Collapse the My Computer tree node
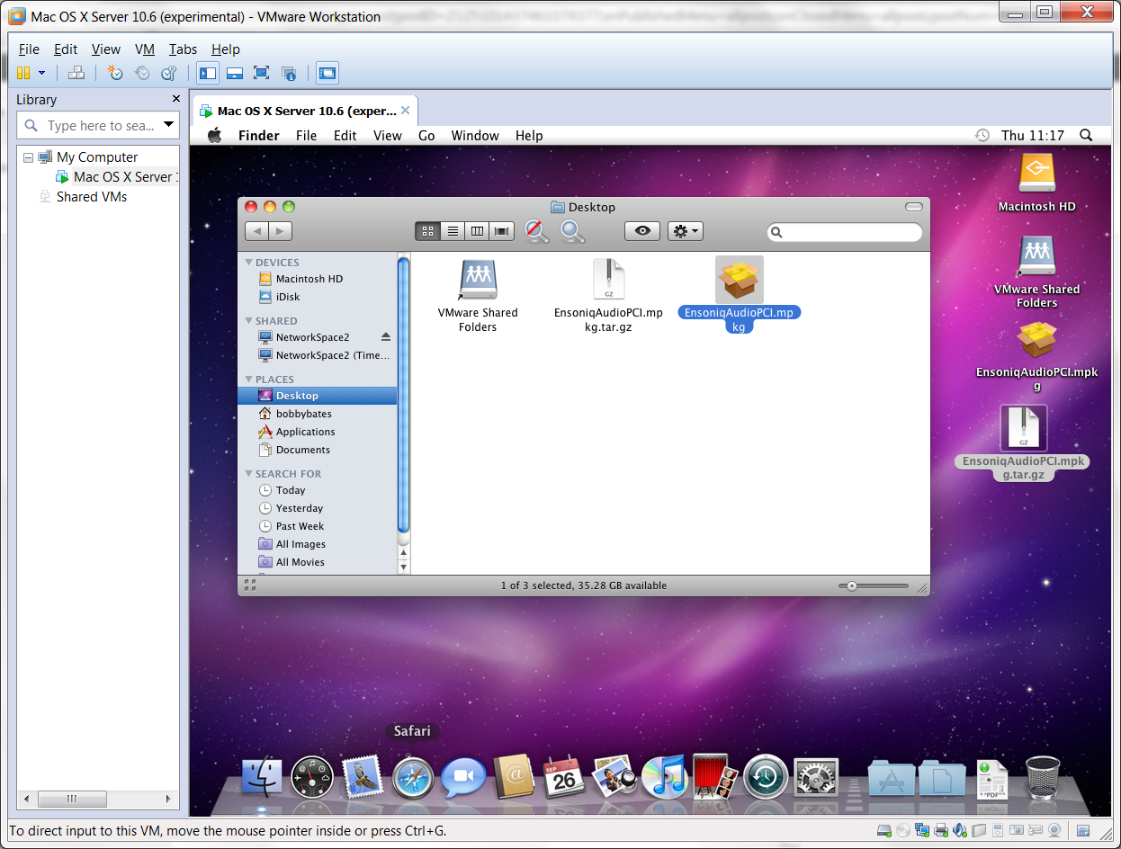Viewport: 1121px width, 849px height. [29, 157]
